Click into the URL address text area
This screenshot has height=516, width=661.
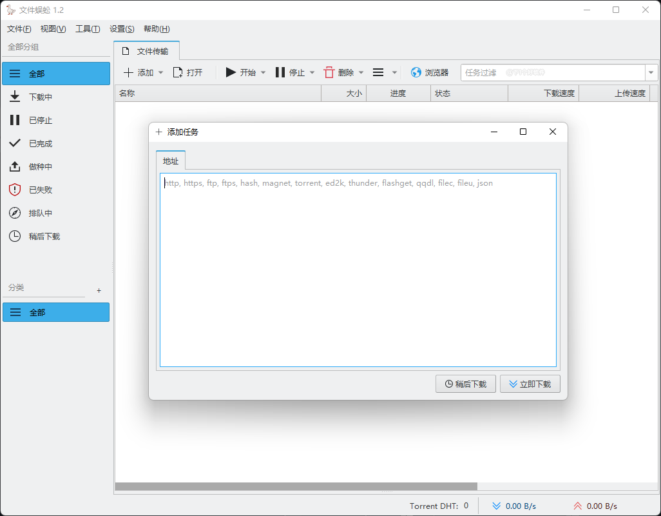pyautogui.click(x=358, y=270)
